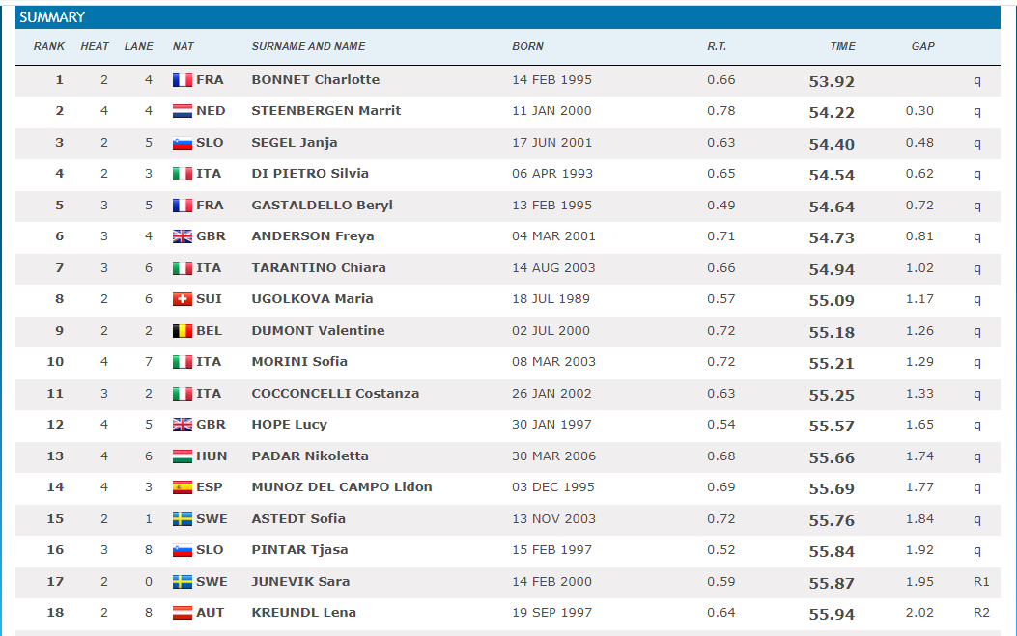
Task: Click the RANK column header
Action: coord(48,46)
